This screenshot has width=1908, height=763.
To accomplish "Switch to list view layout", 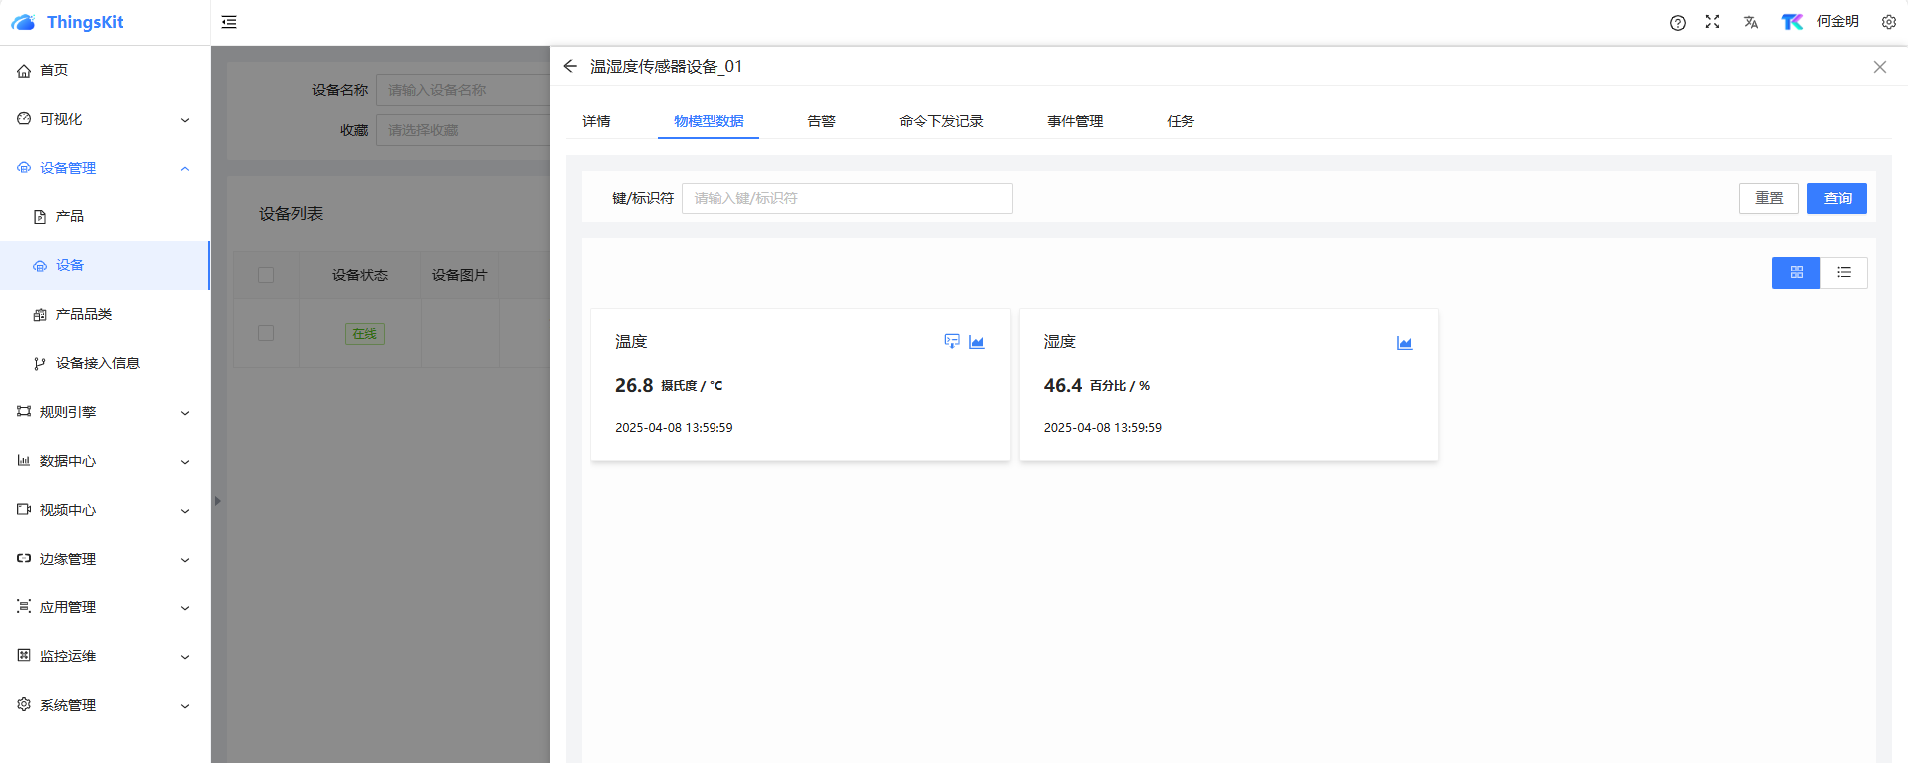I will click(x=1843, y=272).
